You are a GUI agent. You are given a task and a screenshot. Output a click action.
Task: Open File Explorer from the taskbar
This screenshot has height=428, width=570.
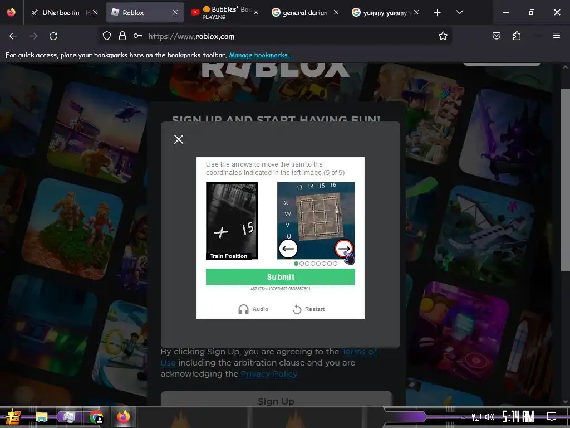[41, 417]
